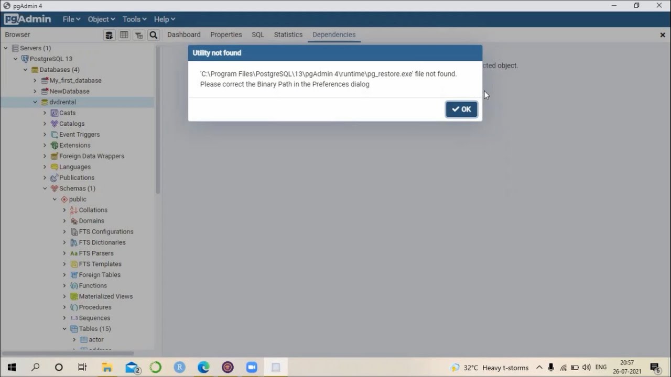
Task: Select Procedures in the tree
Action: pos(95,307)
